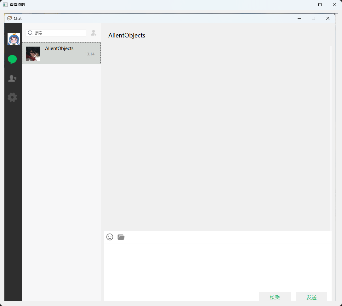Close the 查看原图 viewer window

click(x=334, y=5)
